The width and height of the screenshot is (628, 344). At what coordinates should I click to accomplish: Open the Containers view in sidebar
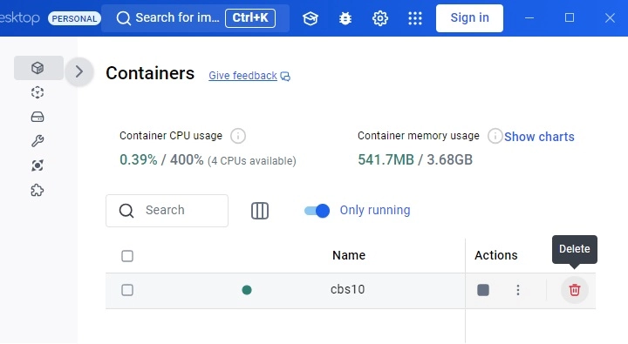point(38,68)
